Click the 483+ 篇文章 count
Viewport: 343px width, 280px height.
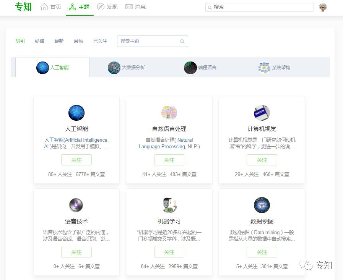tap(183, 174)
